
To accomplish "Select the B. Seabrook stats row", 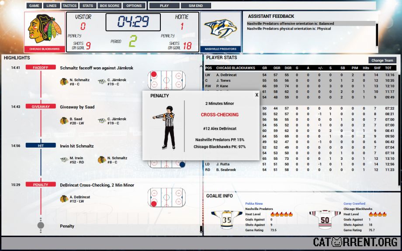I will tap(301, 169).
